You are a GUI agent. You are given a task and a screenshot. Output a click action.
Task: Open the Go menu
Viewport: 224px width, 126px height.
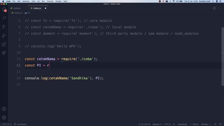click(38, 1)
